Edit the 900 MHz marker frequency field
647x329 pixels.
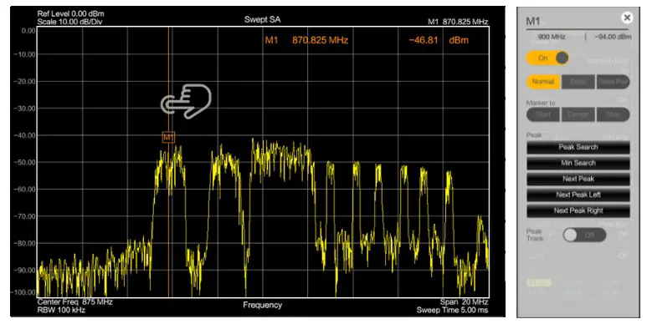click(552, 37)
